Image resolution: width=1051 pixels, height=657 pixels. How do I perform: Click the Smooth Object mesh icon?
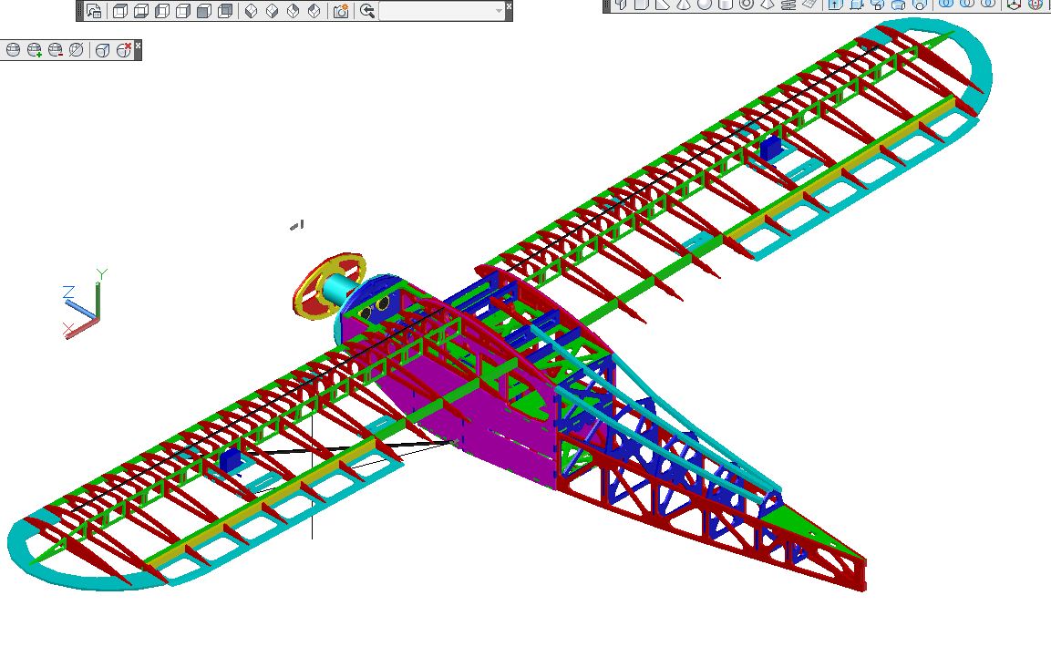point(13,49)
